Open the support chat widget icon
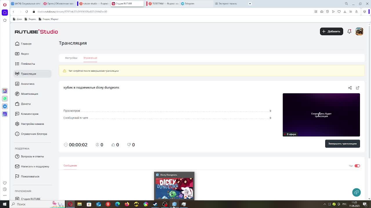The image size is (371, 208). tap(357, 192)
